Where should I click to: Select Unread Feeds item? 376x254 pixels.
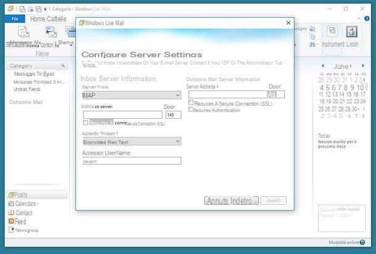(x=27, y=89)
